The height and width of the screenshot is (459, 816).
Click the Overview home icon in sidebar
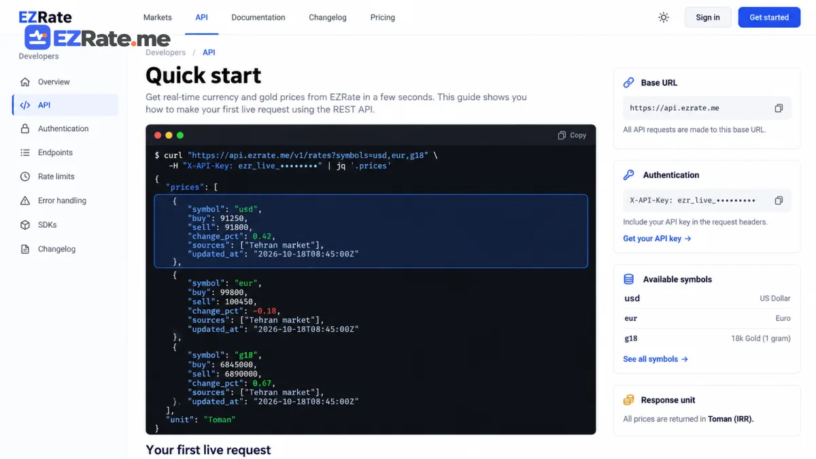[25, 82]
